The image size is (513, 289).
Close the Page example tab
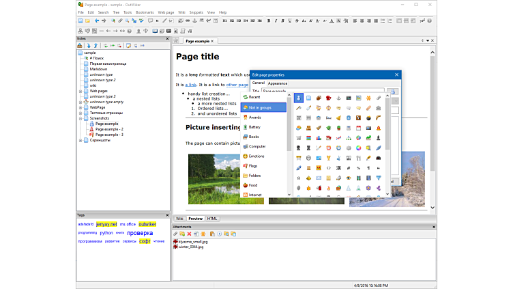point(212,41)
